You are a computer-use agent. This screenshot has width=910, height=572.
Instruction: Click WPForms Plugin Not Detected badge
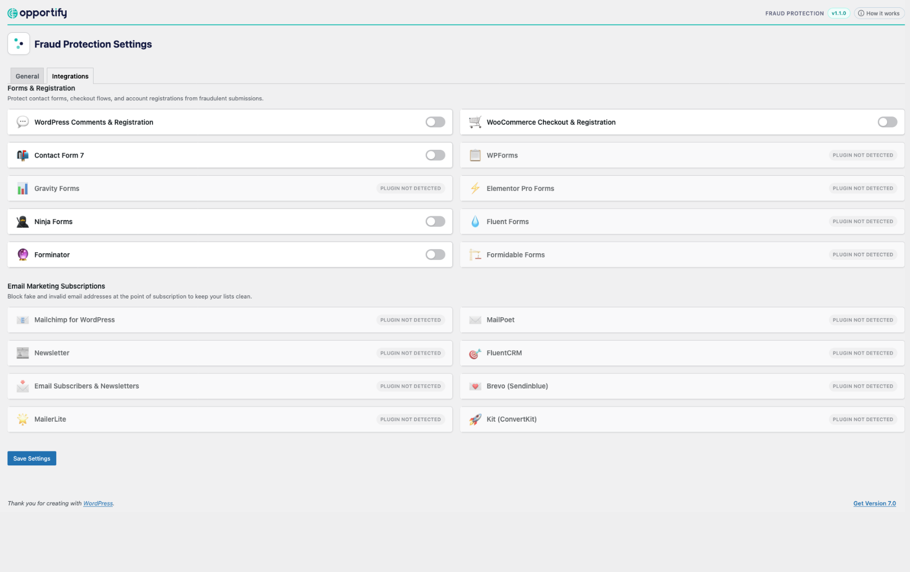(863, 155)
